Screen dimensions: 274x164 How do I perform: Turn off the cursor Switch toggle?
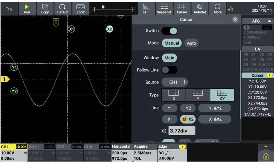[x=169, y=31]
